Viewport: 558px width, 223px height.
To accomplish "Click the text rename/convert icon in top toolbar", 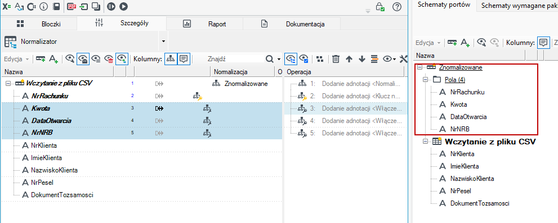I will tap(20, 6).
